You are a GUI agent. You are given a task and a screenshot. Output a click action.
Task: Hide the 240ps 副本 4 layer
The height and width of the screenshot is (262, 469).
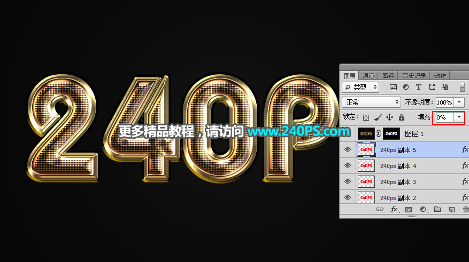348,166
